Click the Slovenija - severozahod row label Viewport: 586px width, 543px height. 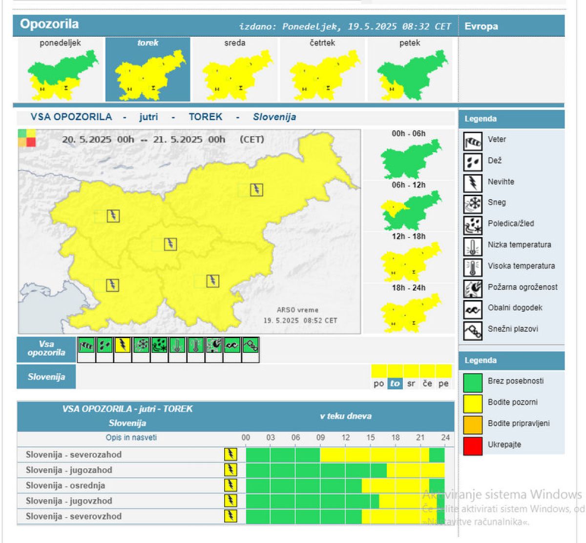click(x=74, y=455)
